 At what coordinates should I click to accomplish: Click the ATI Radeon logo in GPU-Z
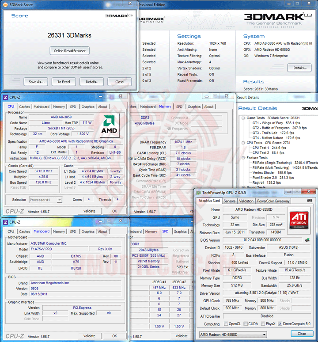tap(299, 220)
